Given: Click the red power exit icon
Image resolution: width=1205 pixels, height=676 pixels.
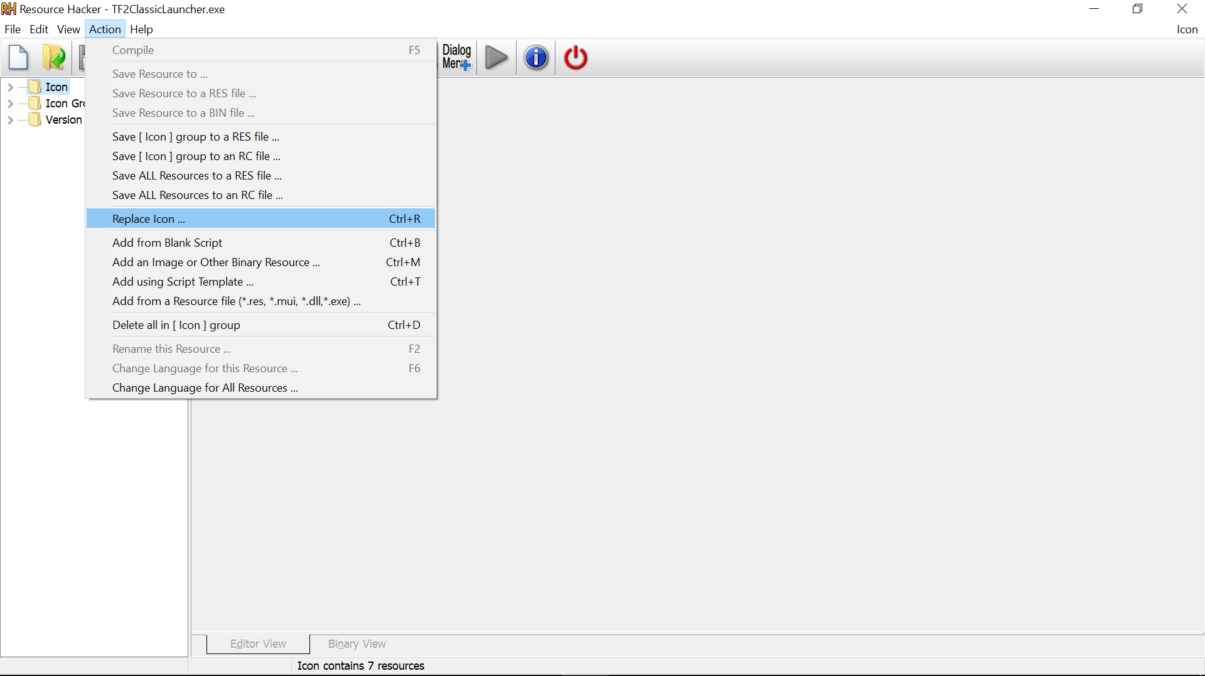Looking at the screenshot, I should pos(576,58).
